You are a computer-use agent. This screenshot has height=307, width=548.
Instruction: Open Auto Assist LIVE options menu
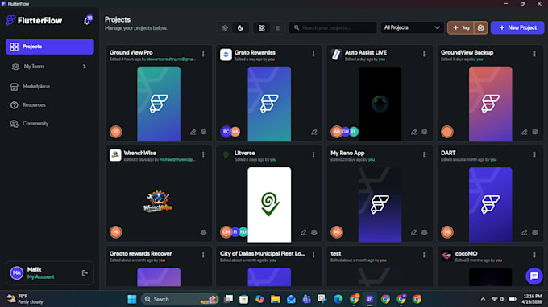click(424, 54)
